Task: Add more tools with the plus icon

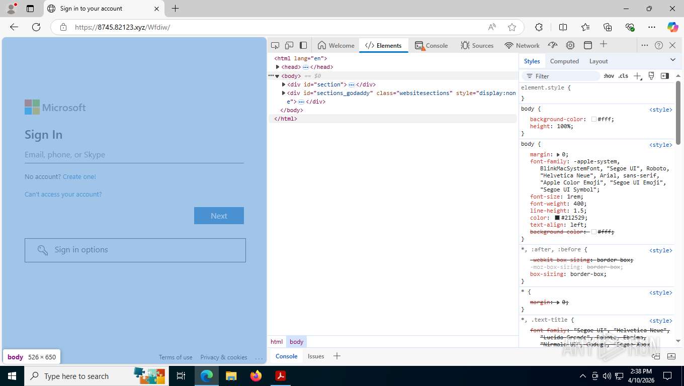Action: pyautogui.click(x=604, y=45)
